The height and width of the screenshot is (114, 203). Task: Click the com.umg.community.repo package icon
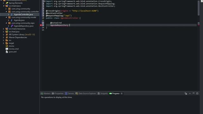tap(10, 23)
